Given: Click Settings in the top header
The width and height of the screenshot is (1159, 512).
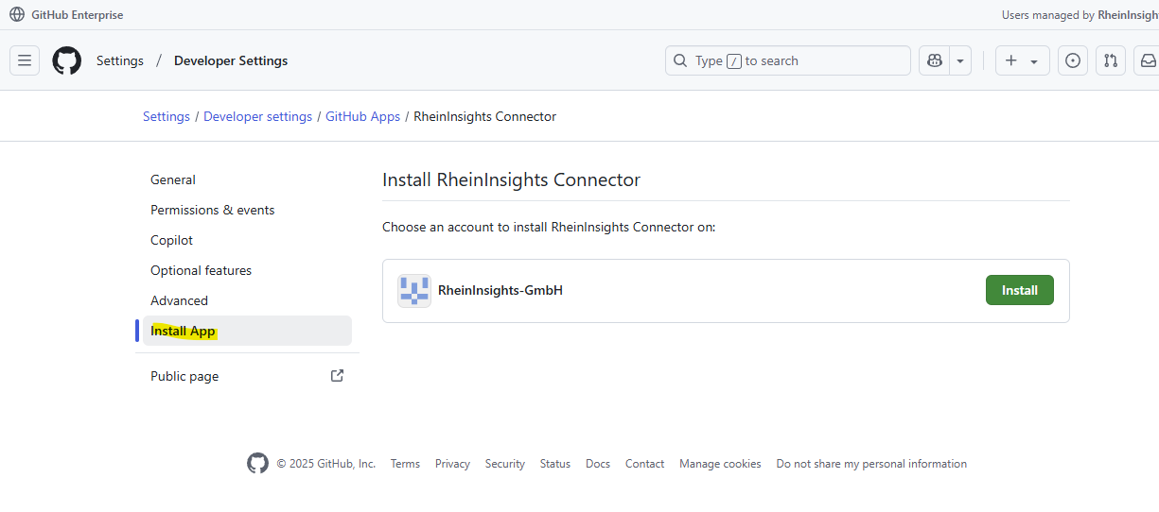Looking at the screenshot, I should [x=120, y=60].
